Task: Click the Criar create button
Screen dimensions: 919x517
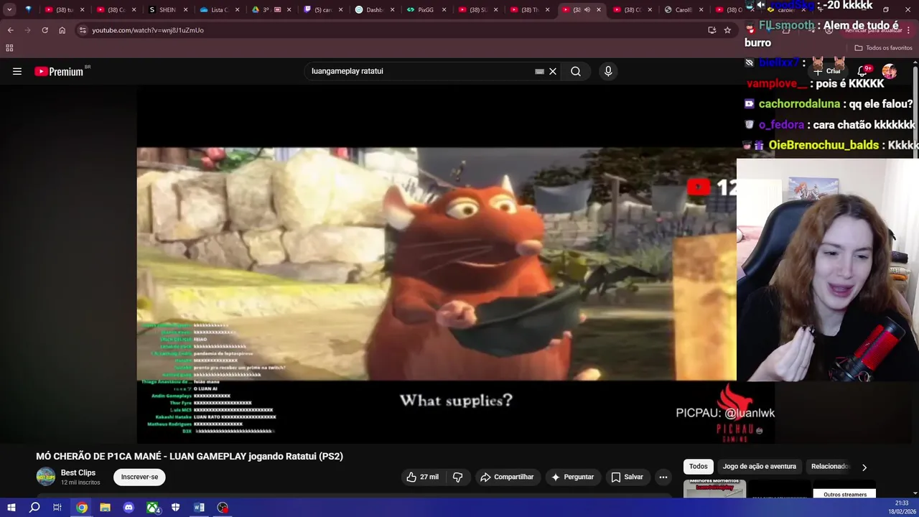Action: [x=826, y=71]
